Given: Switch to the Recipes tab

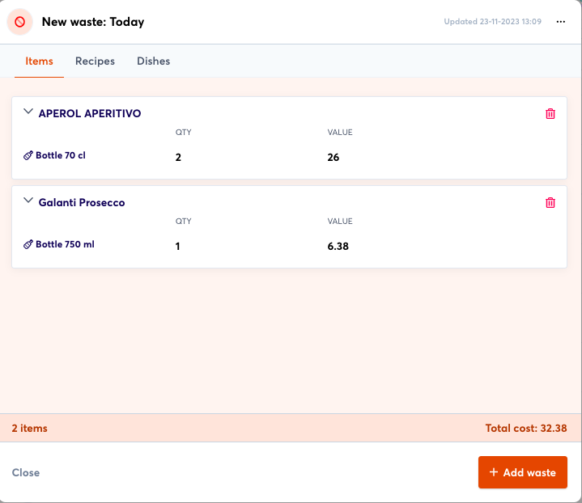Looking at the screenshot, I should coord(95,61).
